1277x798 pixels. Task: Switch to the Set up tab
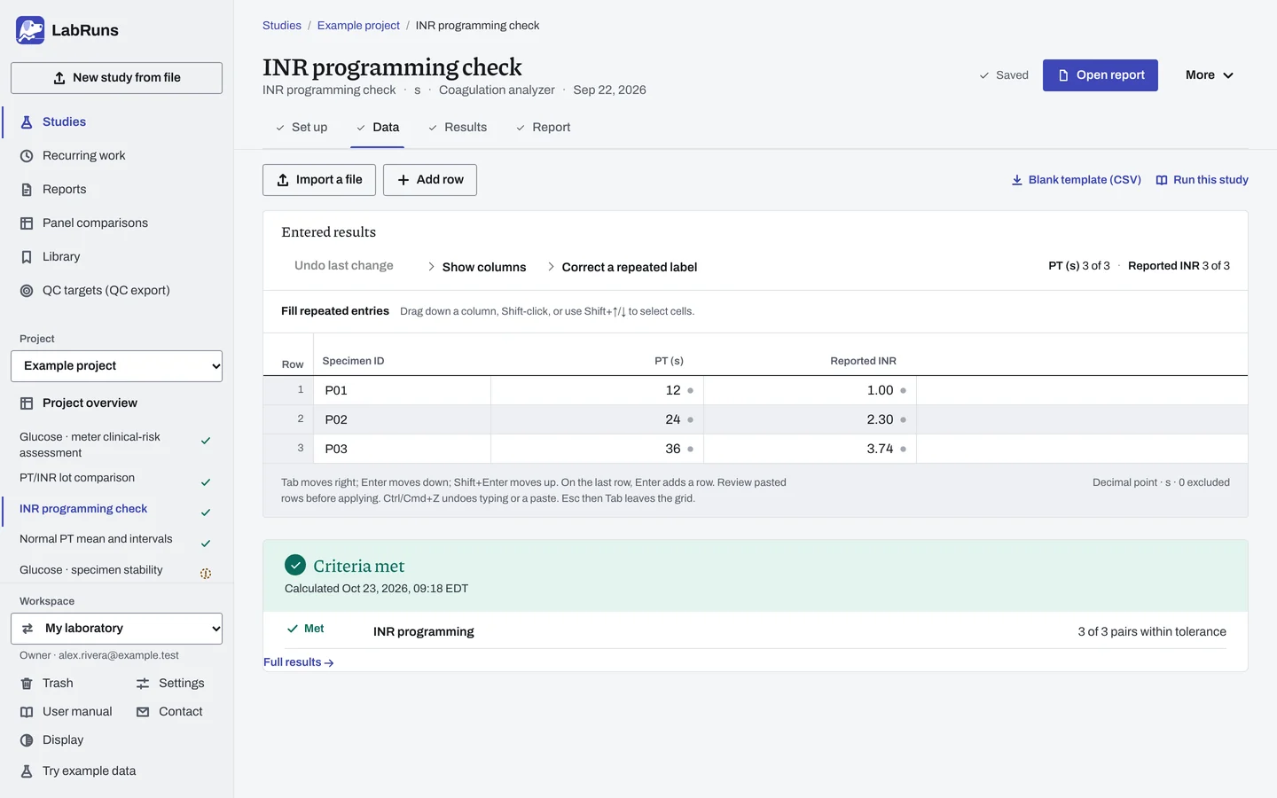(301, 128)
